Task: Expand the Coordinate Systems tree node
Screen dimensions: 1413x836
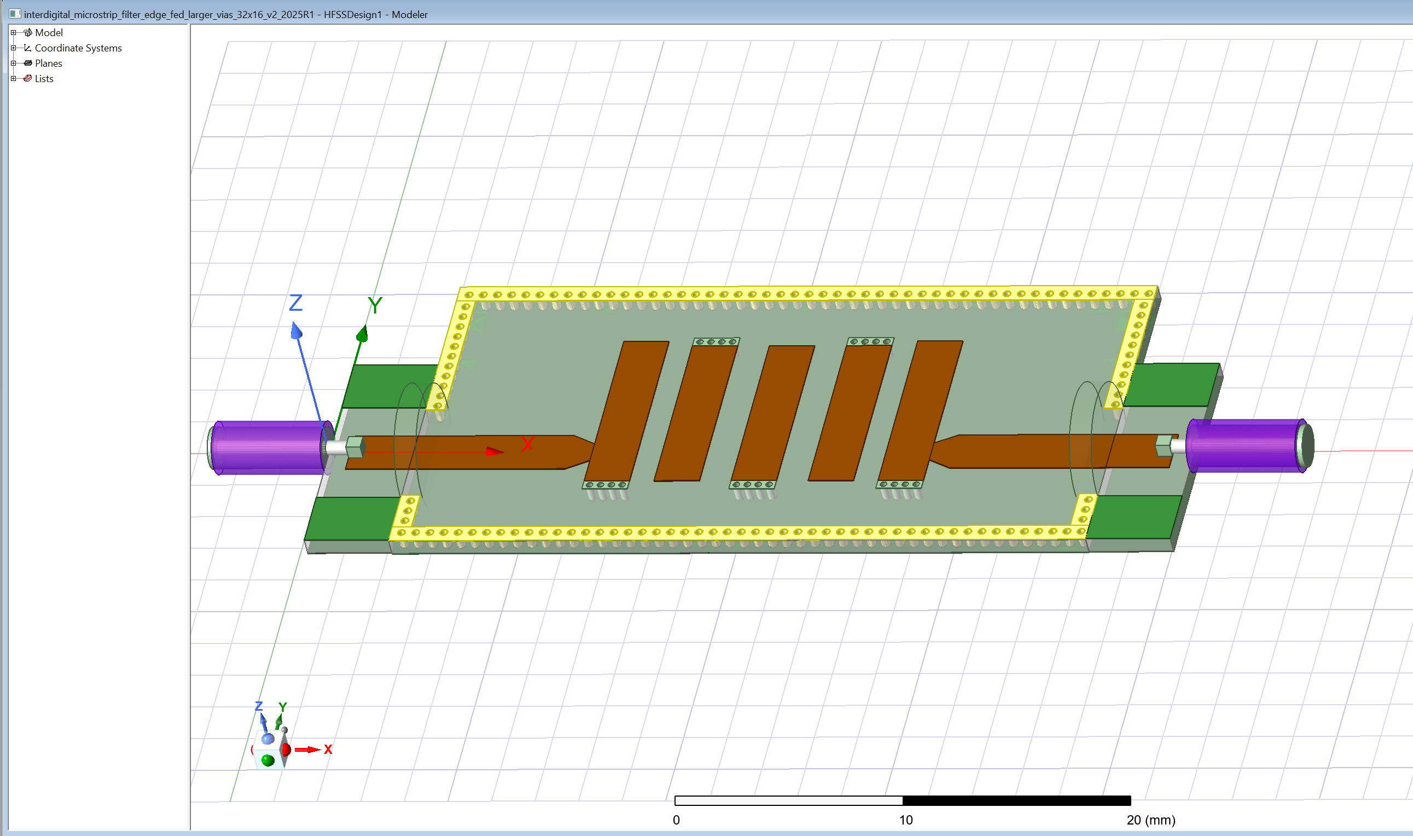Action: (14, 48)
